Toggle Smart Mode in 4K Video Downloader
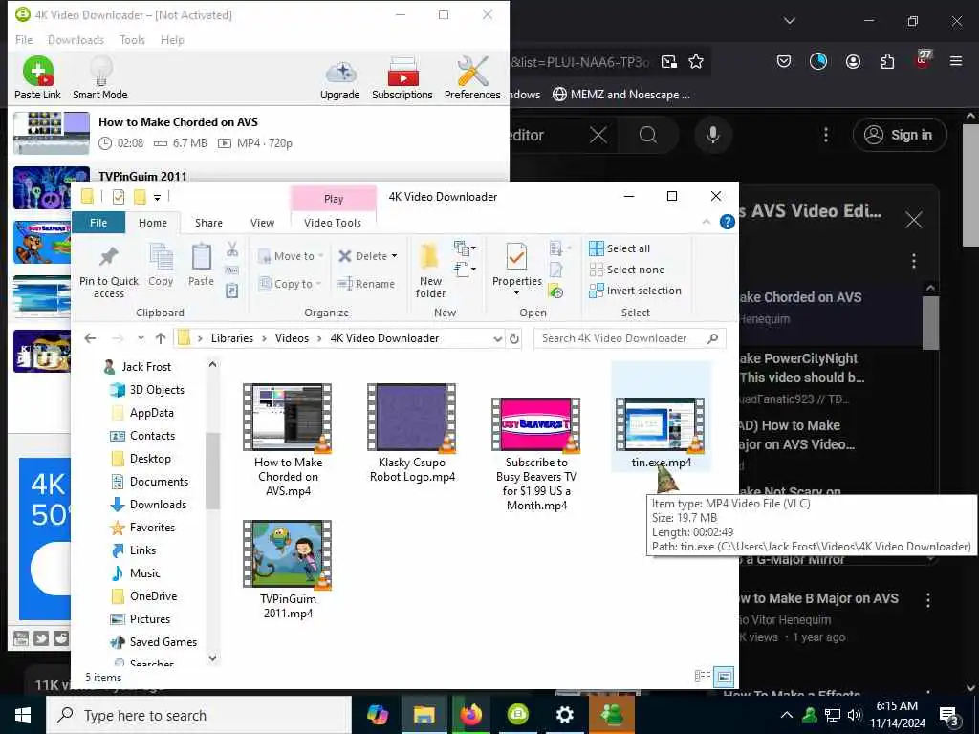 coord(99,78)
